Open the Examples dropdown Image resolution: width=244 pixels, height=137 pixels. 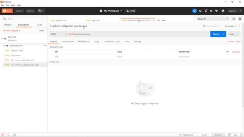(x=233, y=26)
